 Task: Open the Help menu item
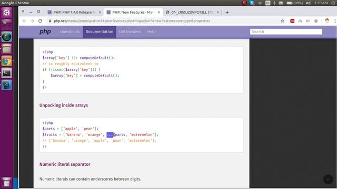(x=151, y=31)
